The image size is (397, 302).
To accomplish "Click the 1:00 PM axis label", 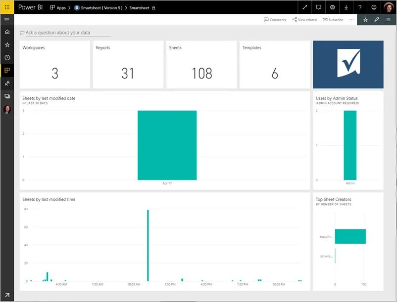I will pos(170,284).
